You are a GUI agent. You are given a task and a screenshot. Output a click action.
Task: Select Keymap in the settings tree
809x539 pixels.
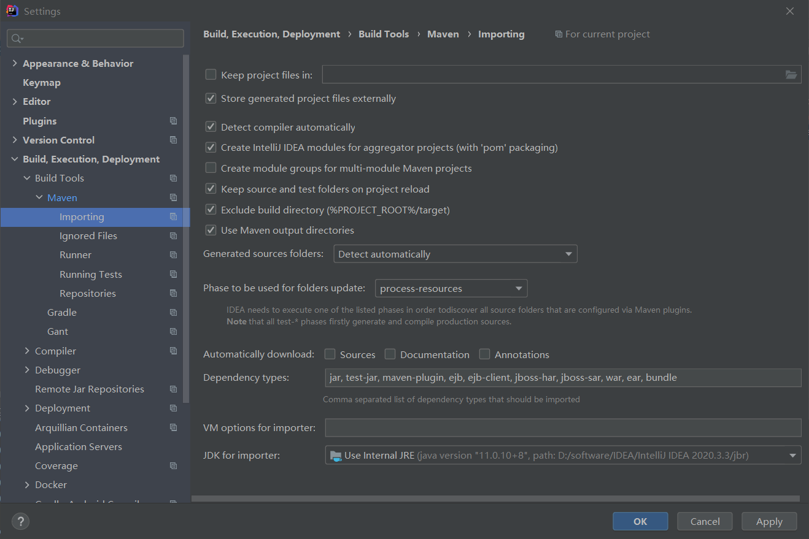[42, 82]
